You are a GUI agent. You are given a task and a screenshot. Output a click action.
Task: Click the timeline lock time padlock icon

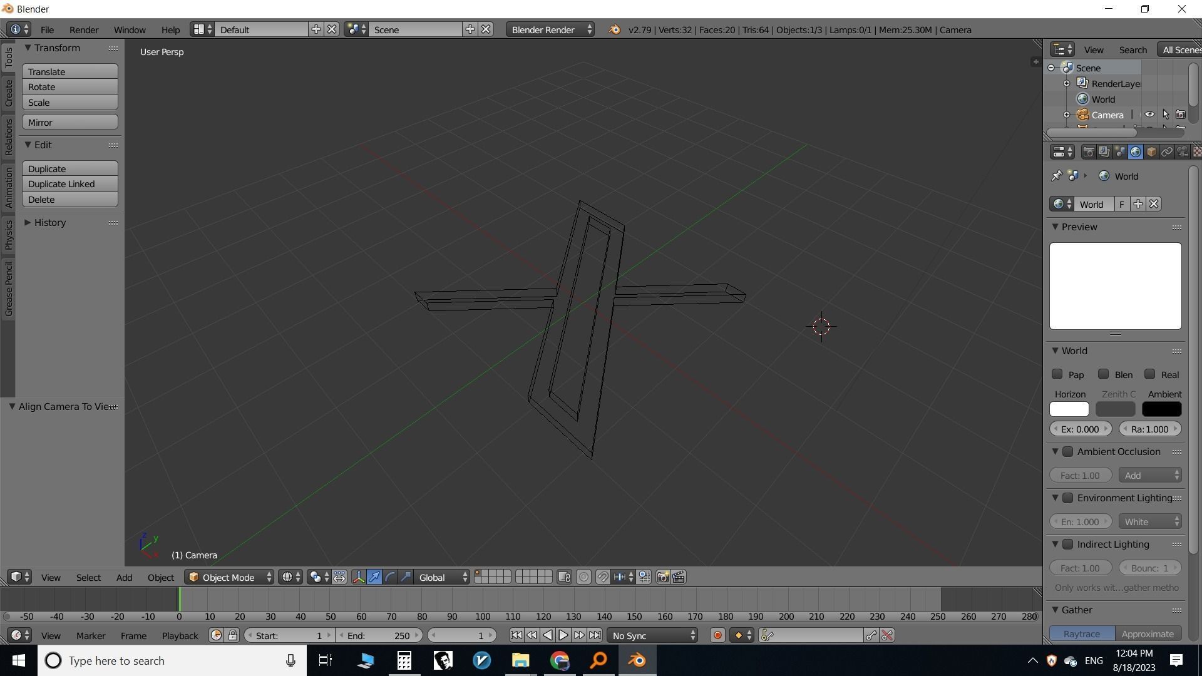pyautogui.click(x=232, y=635)
